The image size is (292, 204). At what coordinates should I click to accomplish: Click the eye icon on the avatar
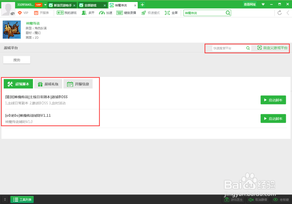click(12, 13)
